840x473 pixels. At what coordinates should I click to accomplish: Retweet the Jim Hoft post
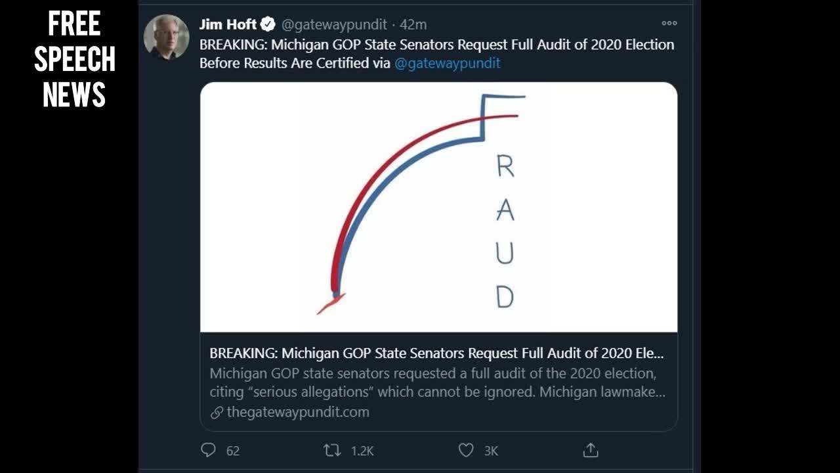click(332, 450)
